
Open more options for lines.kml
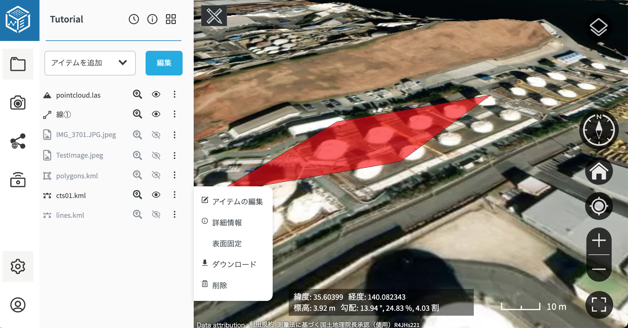coord(175,214)
